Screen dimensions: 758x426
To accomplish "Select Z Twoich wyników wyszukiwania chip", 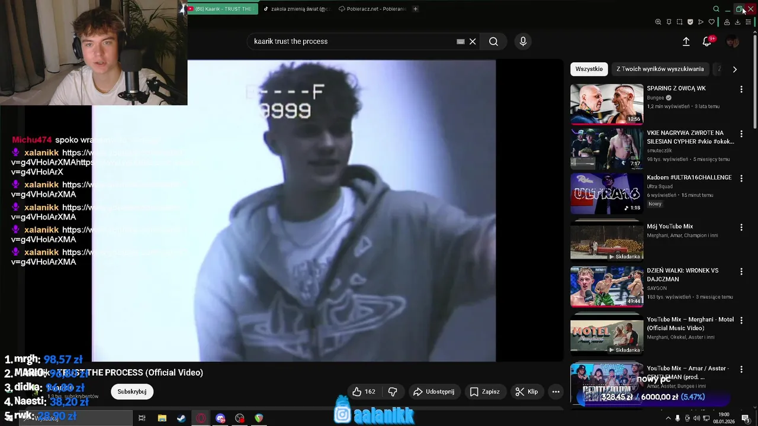I will coord(660,69).
